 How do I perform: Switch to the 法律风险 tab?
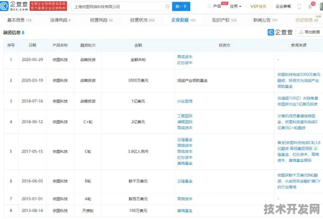60,20
